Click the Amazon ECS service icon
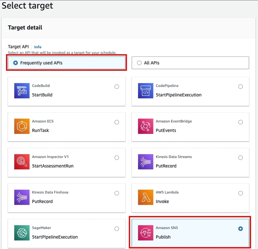The image size is (258, 249). (22, 126)
